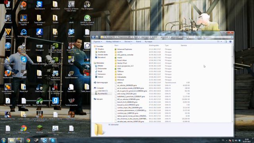Sort by the Ændringsdato column header

[x=154, y=45]
